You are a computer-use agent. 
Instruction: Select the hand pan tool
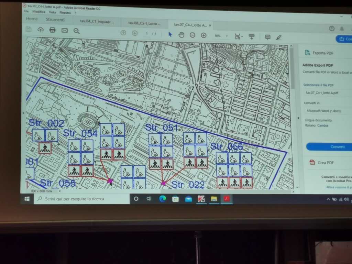181,35
